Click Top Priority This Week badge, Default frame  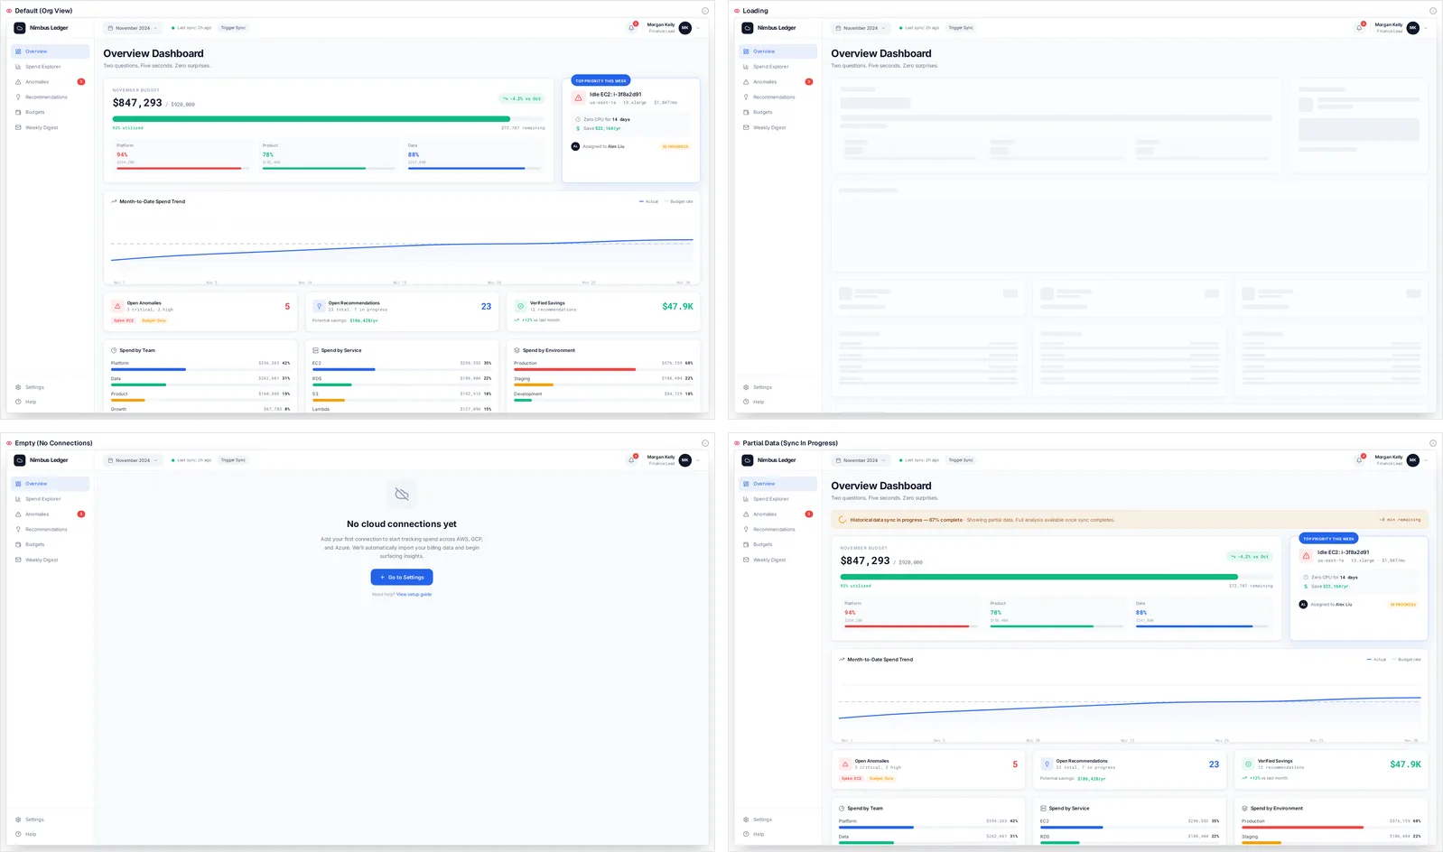(600, 80)
